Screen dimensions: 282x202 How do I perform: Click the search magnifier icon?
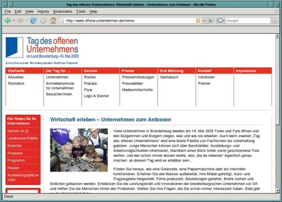click(274, 20)
